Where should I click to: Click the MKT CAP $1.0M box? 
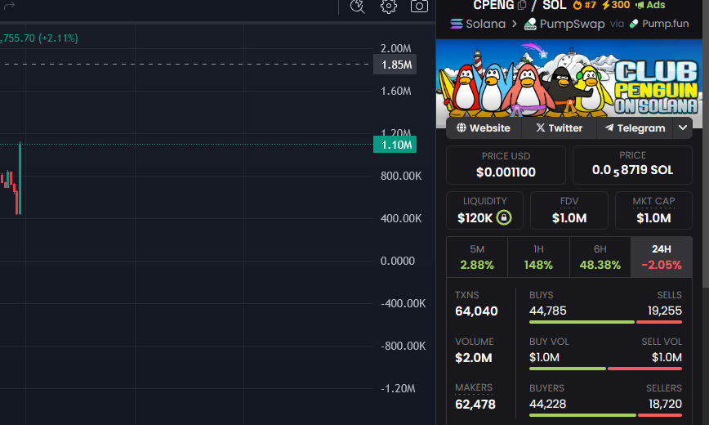pos(653,211)
